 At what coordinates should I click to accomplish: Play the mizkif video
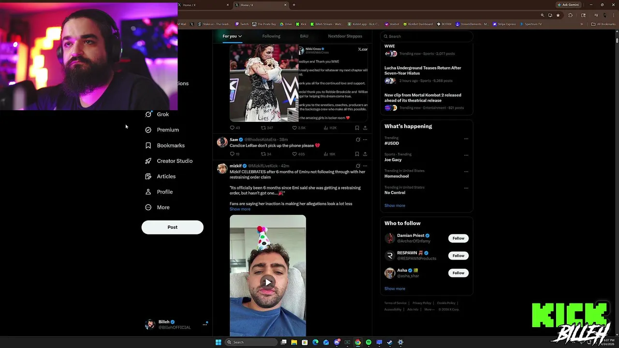(267, 282)
